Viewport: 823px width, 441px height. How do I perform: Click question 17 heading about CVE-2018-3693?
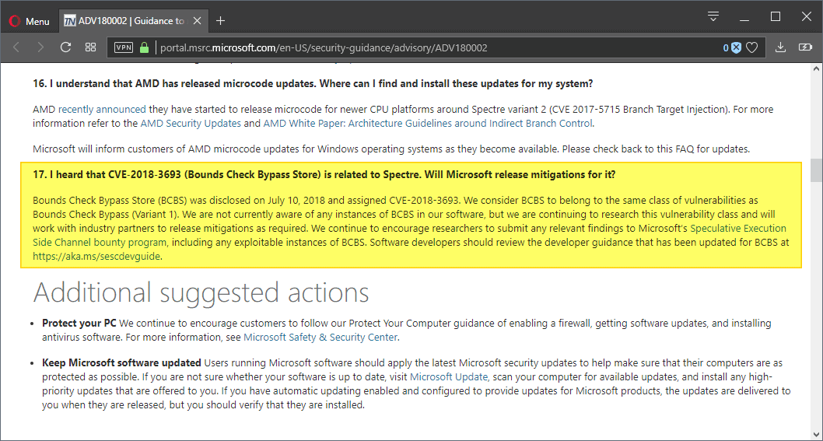click(324, 175)
